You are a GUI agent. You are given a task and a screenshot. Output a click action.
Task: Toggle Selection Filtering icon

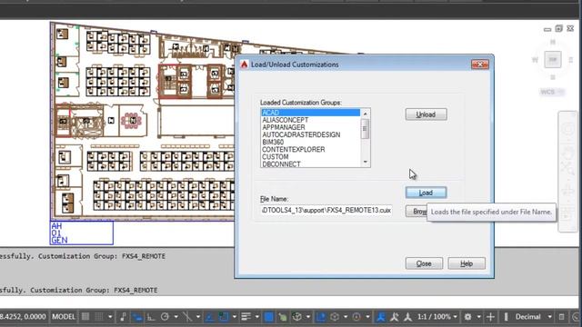click(335, 317)
